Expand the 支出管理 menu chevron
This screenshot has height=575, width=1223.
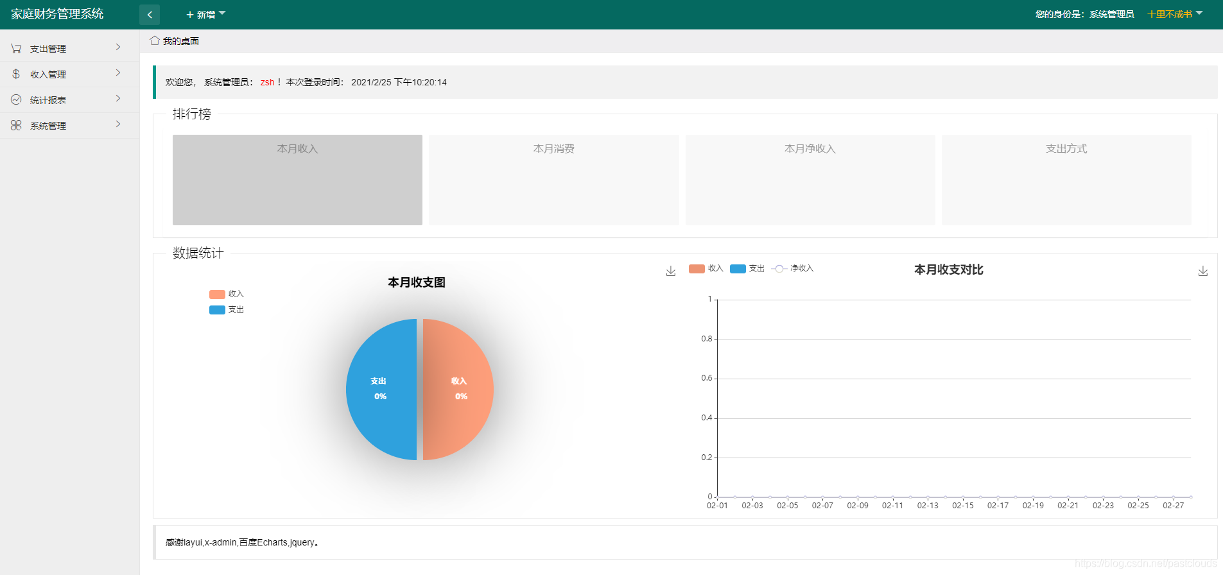pos(118,47)
